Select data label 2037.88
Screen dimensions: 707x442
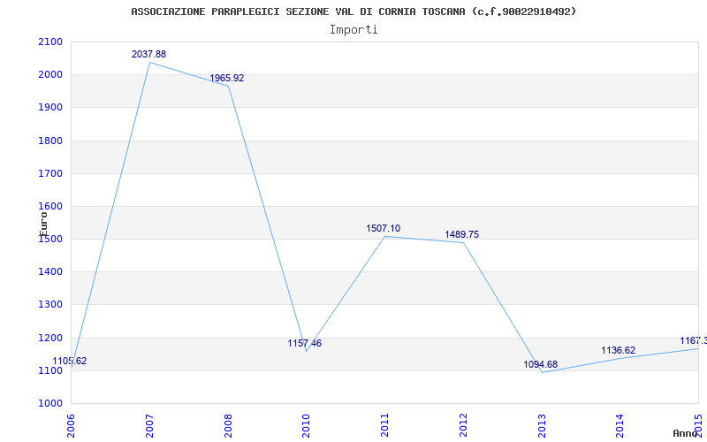[148, 54]
